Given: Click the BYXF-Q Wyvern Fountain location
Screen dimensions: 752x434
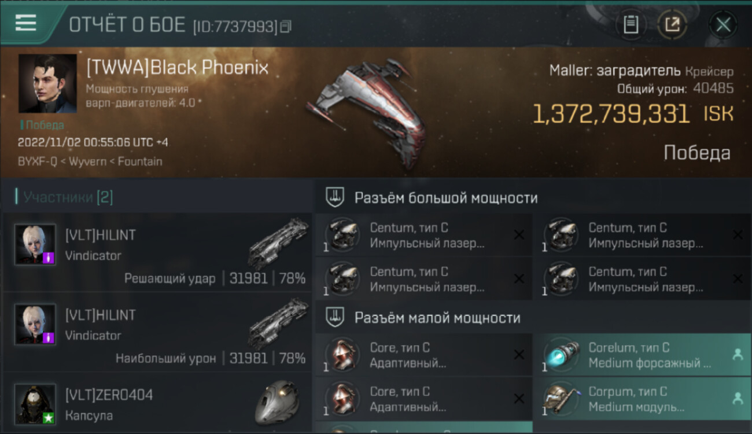Looking at the screenshot, I should coord(90,161).
